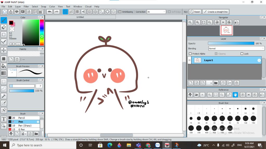Pick brush size 100 preset

coord(245,118)
